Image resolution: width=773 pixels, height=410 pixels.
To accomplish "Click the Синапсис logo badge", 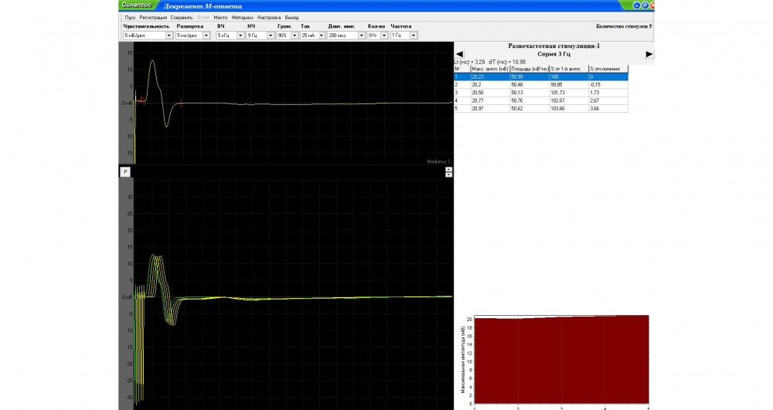I will click(138, 5).
